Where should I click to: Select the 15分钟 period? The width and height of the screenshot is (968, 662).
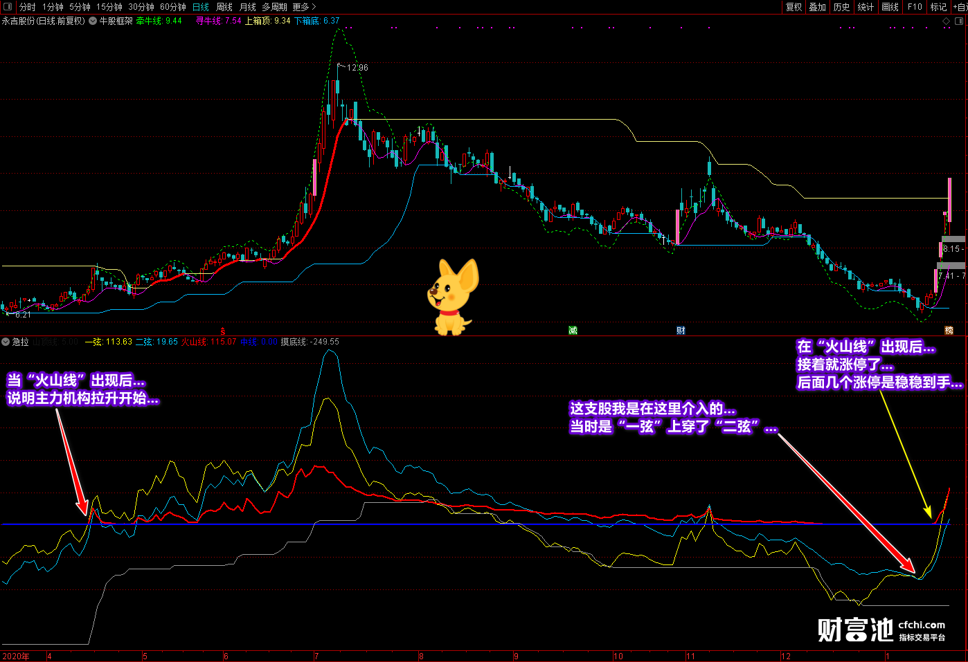(109, 7)
